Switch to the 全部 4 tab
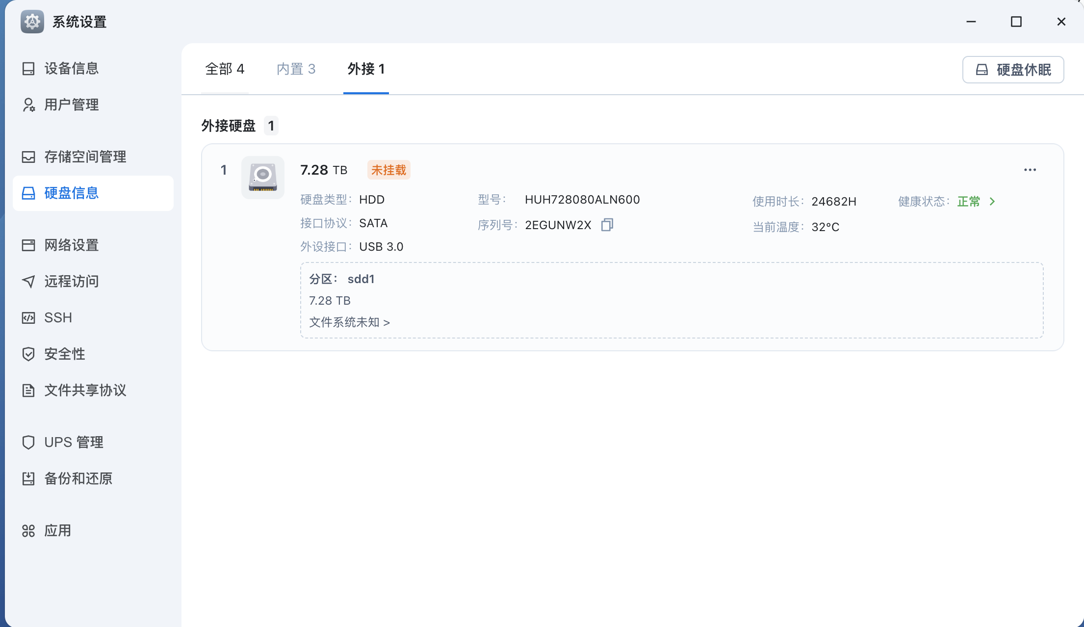The image size is (1084, 627). (225, 69)
